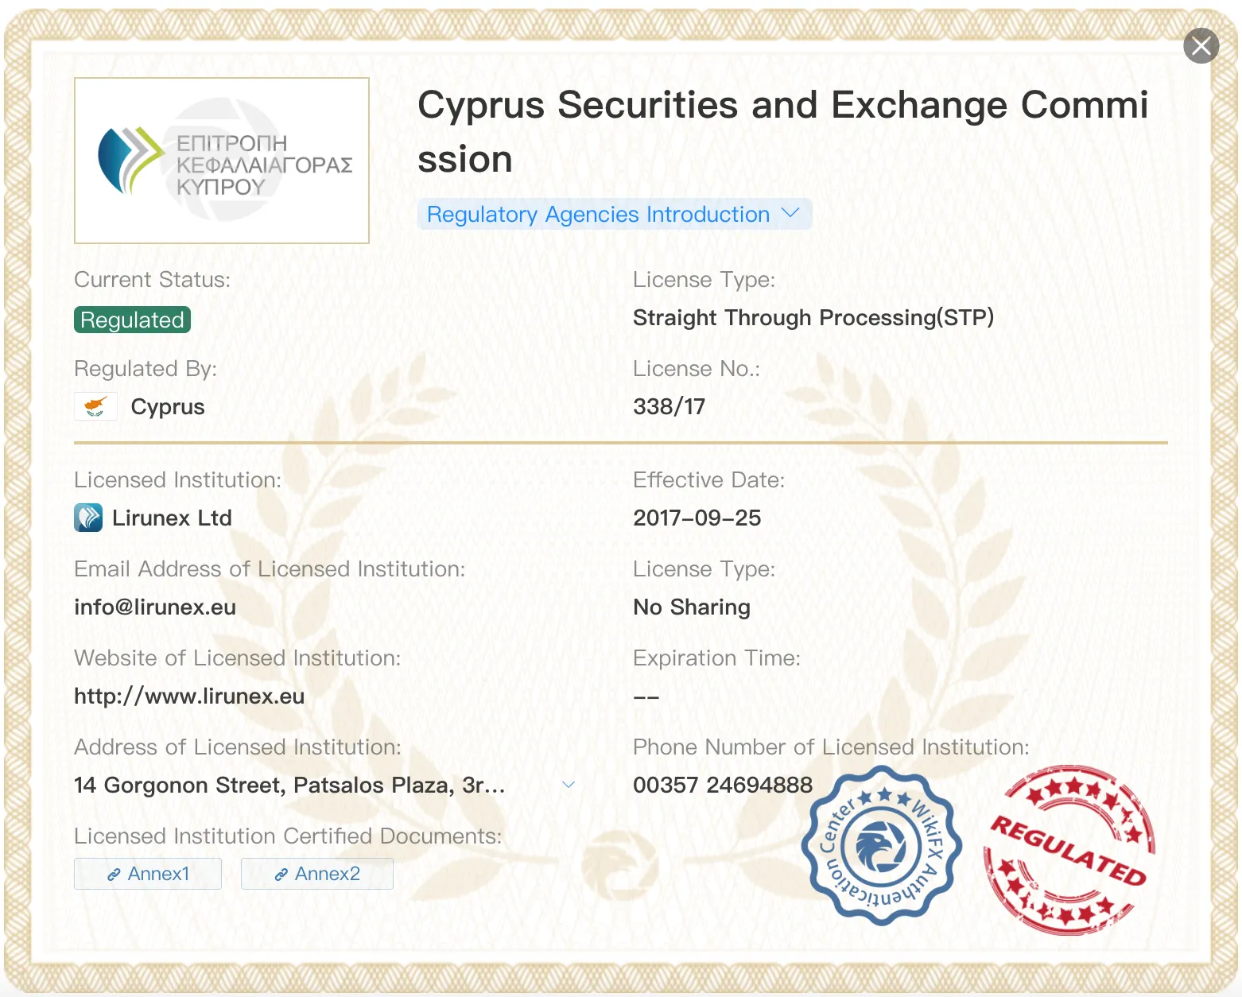Image resolution: width=1242 pixels, height=997 pixels.
Task: Click the license number 338/17
Action: (669, 407)
